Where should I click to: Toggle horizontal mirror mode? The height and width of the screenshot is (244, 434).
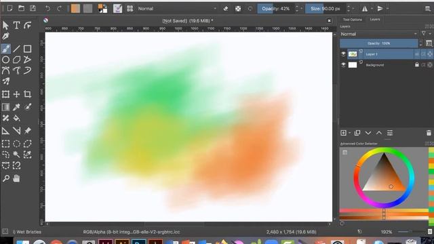tap(365, 9)
